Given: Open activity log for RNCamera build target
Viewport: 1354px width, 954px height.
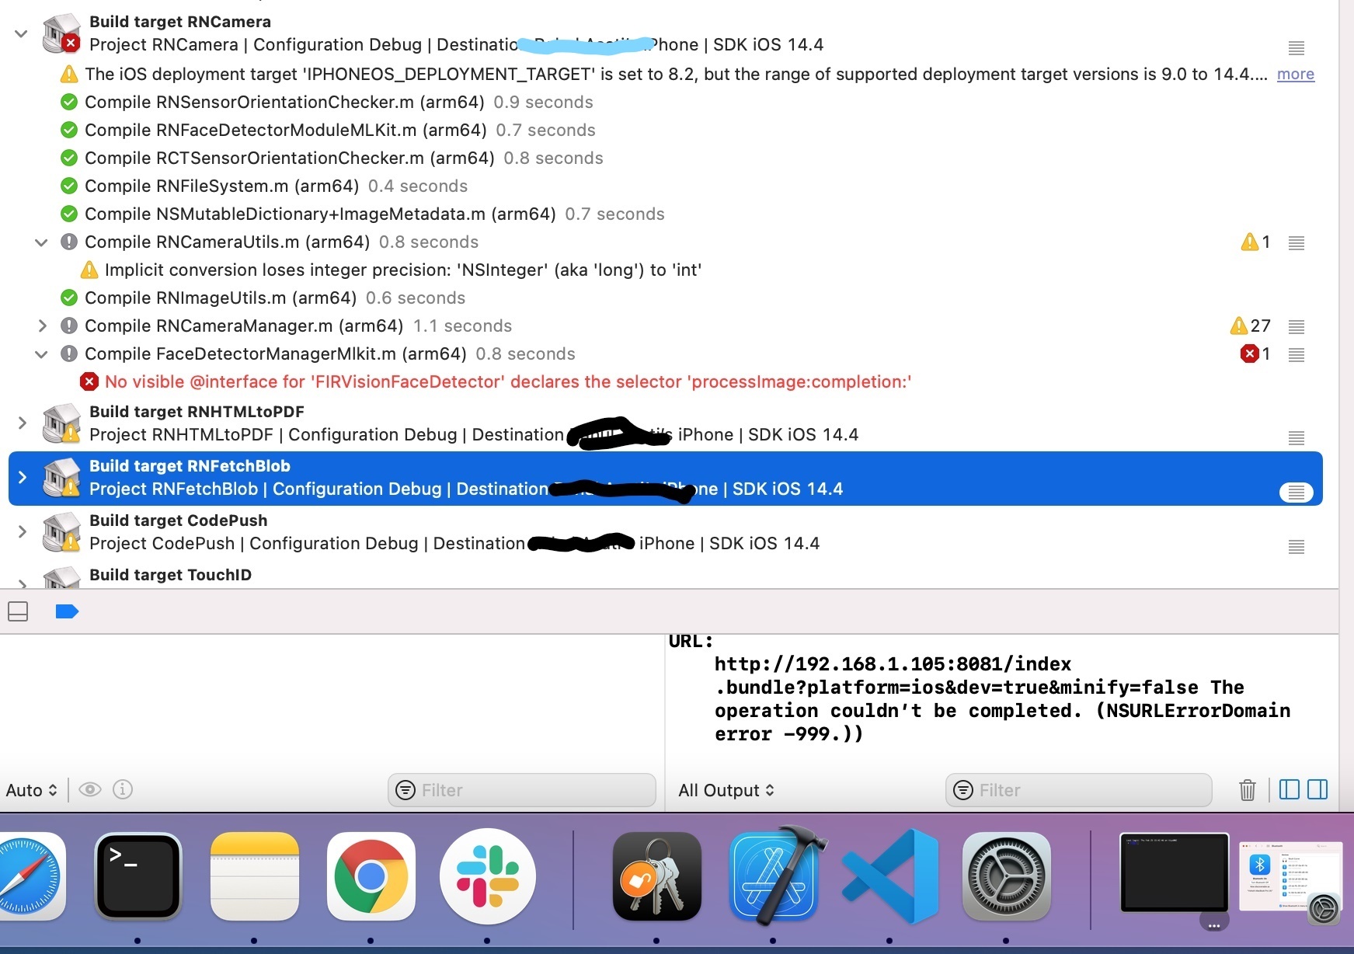Looking at the screenshot, I should tap(1296, 48).
